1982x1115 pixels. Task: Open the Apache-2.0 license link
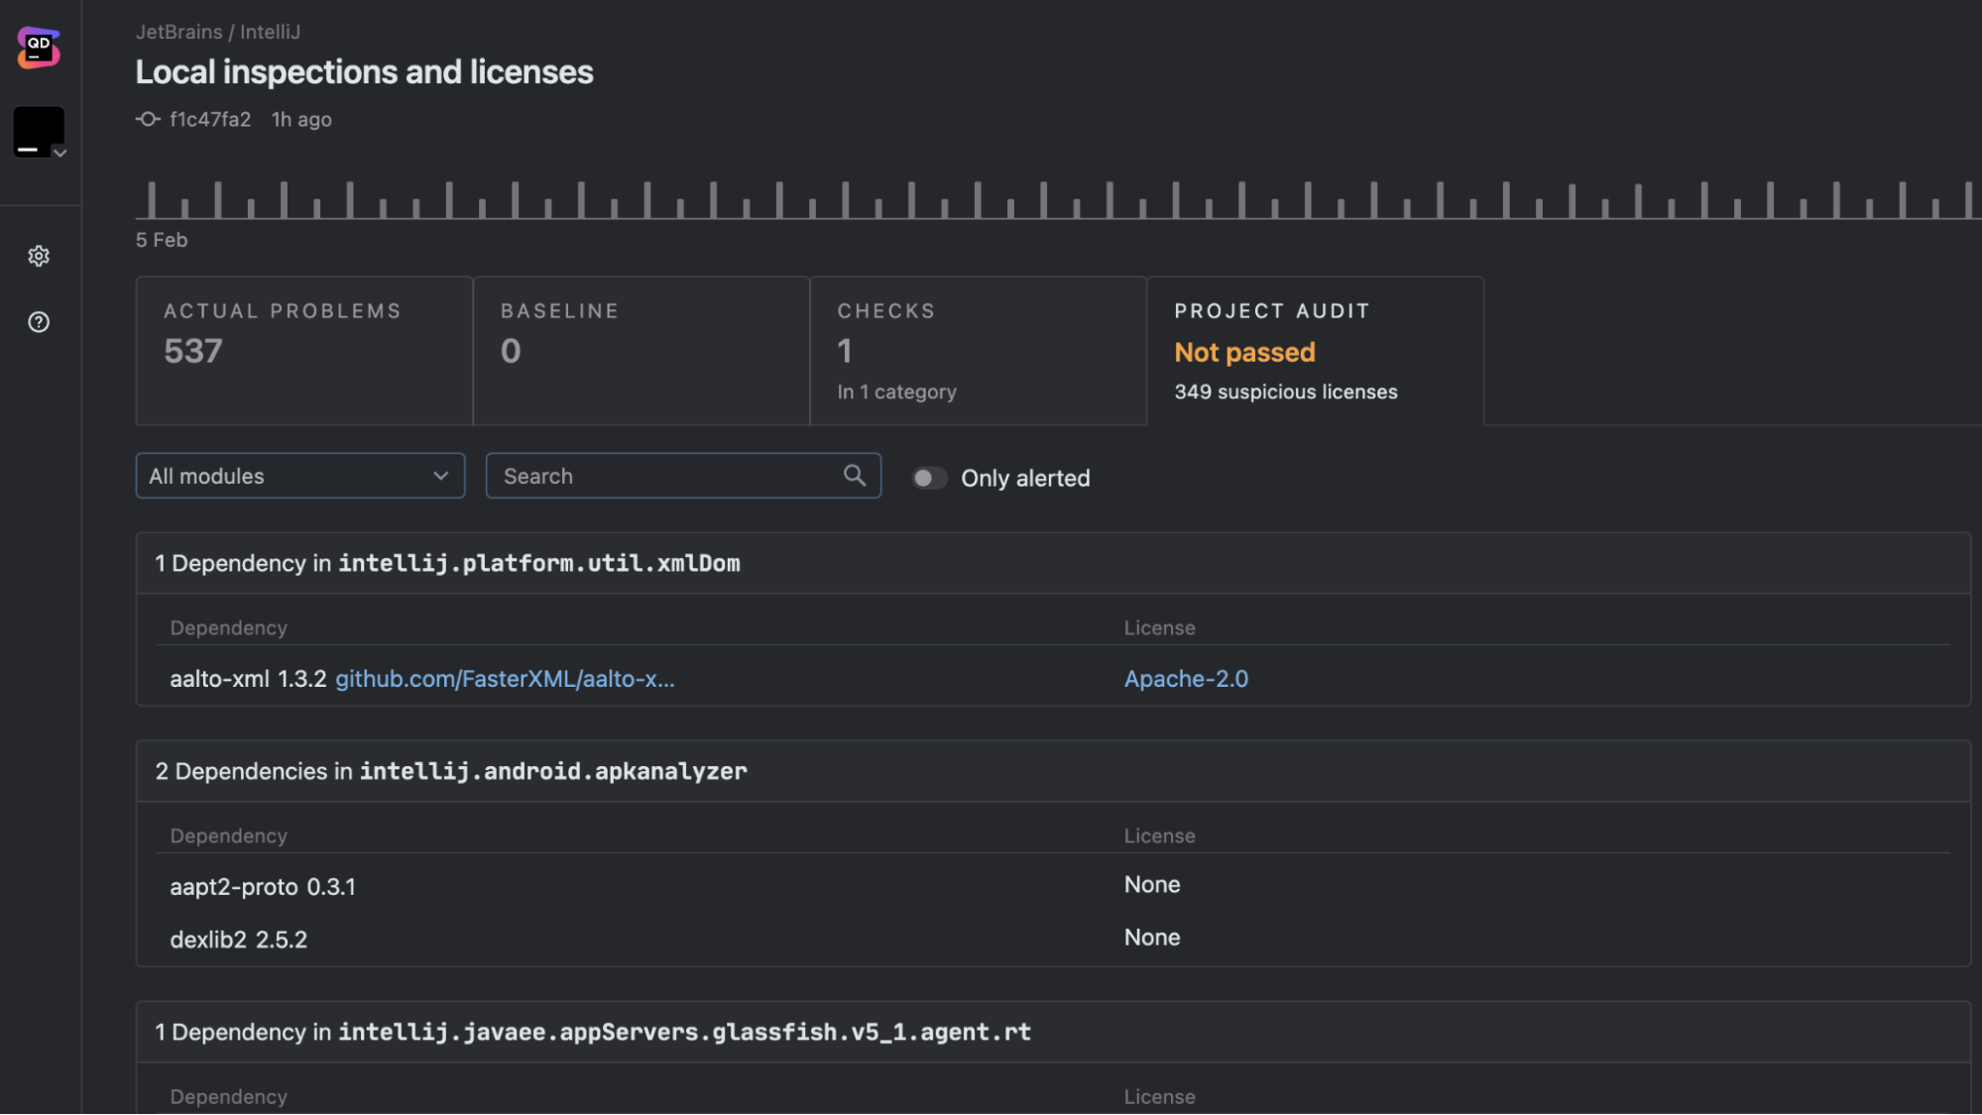[1186, 679]
